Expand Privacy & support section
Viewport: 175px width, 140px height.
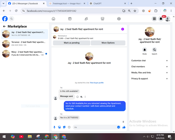click(149, 79)
